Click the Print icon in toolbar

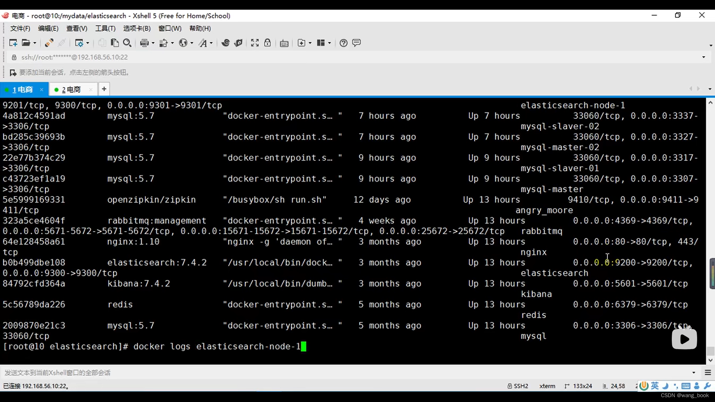(144, 43)
